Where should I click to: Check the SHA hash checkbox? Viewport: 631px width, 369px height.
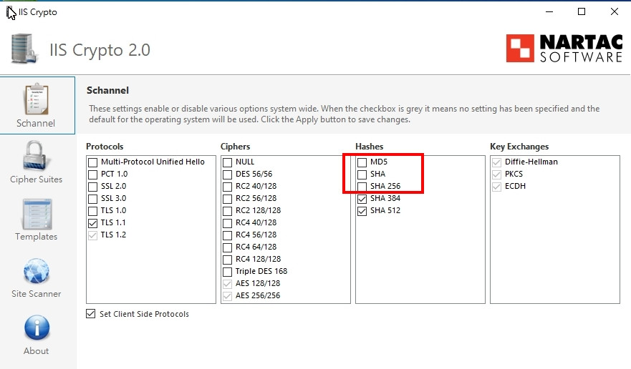362,174
